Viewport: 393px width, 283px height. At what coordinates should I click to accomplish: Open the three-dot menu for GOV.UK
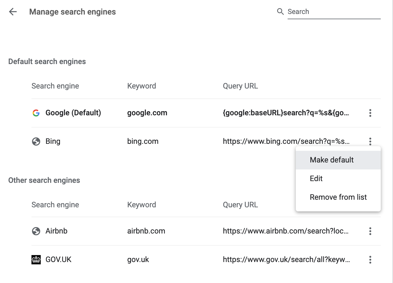[x=370, y=260]
